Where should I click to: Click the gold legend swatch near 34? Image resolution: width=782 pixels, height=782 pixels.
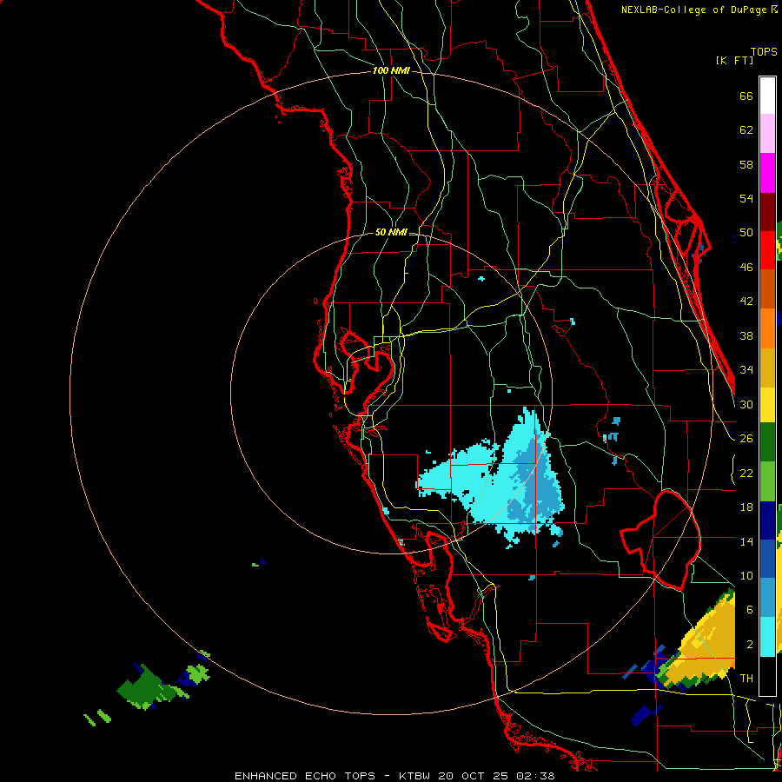pos(767,368)
